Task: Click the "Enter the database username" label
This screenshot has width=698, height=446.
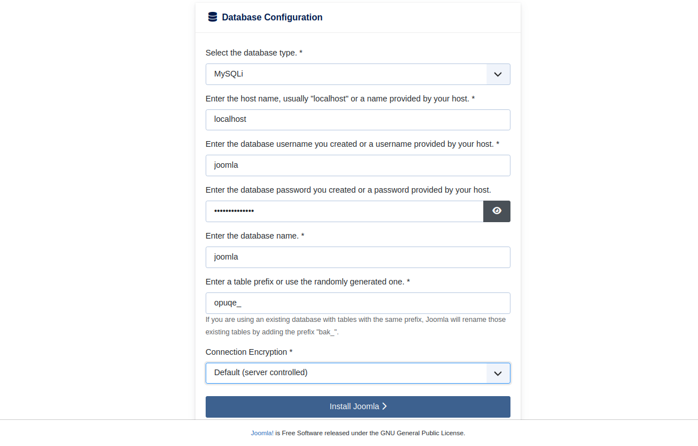Action: click(x=352, y=144)
